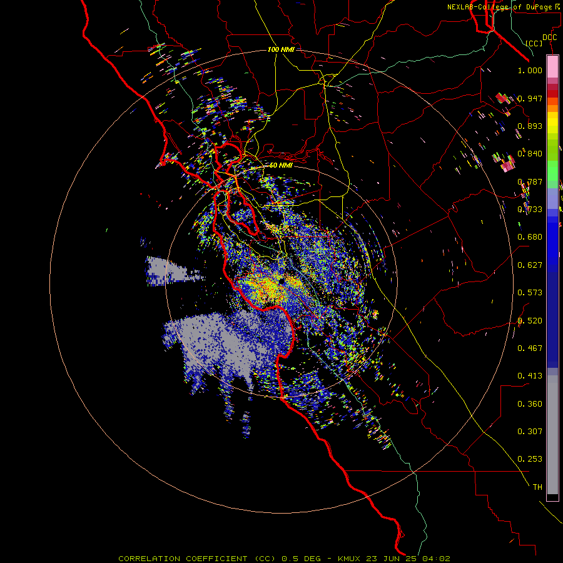Select the 0.573 legend value
This screenshot has width=563, height=563.
[530, 293]
